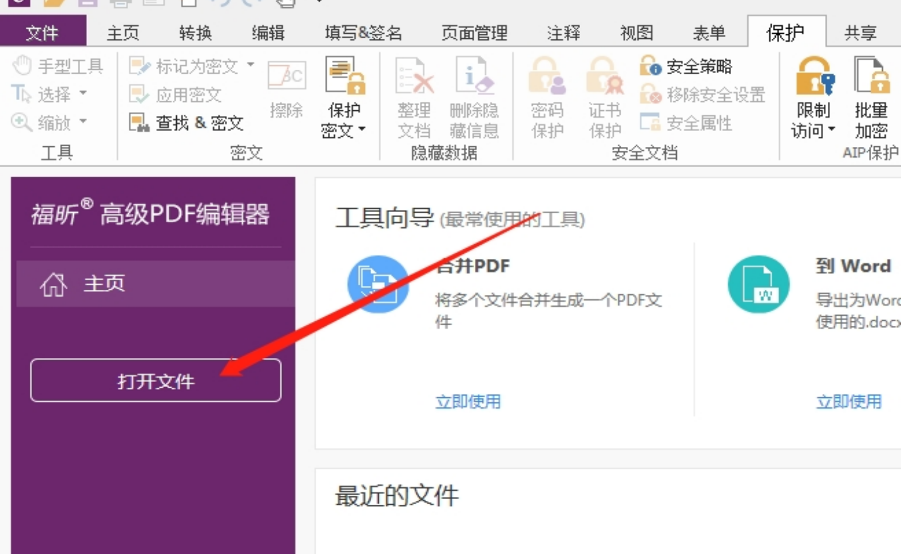
Task: Open the 文件 menu
Action: point(43,32)
